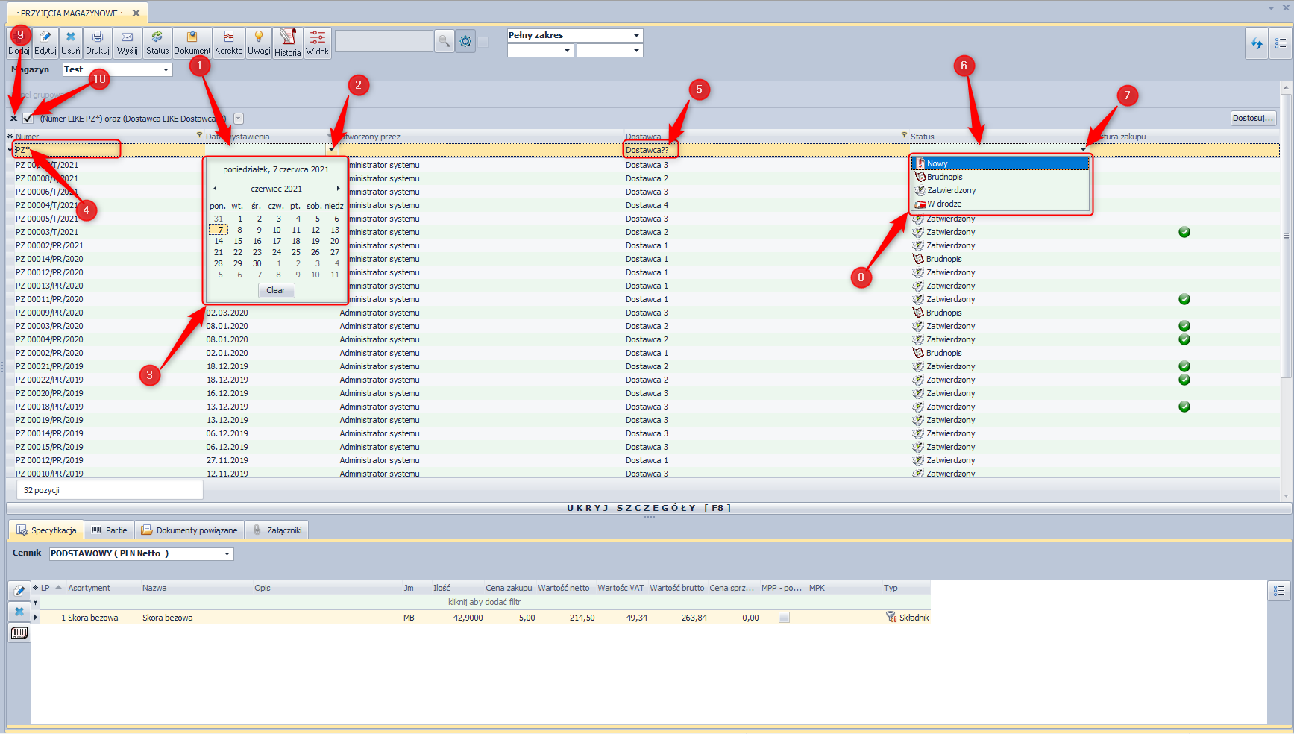This screenshot has height=734, width=1294.
Task: Click the barcode scanner icon
Action: 19,633
